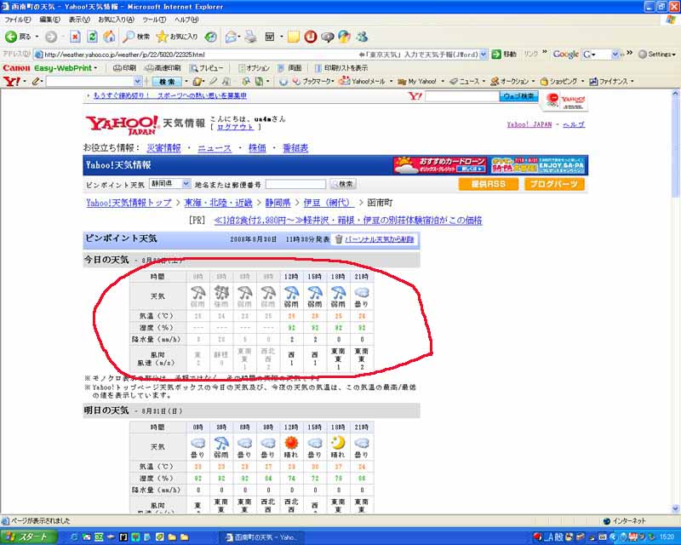The height and width of the screenshot is (545, 681).
Task: Click the ニュース link in お役立ち情報
Action: click(x=215, y=148)
